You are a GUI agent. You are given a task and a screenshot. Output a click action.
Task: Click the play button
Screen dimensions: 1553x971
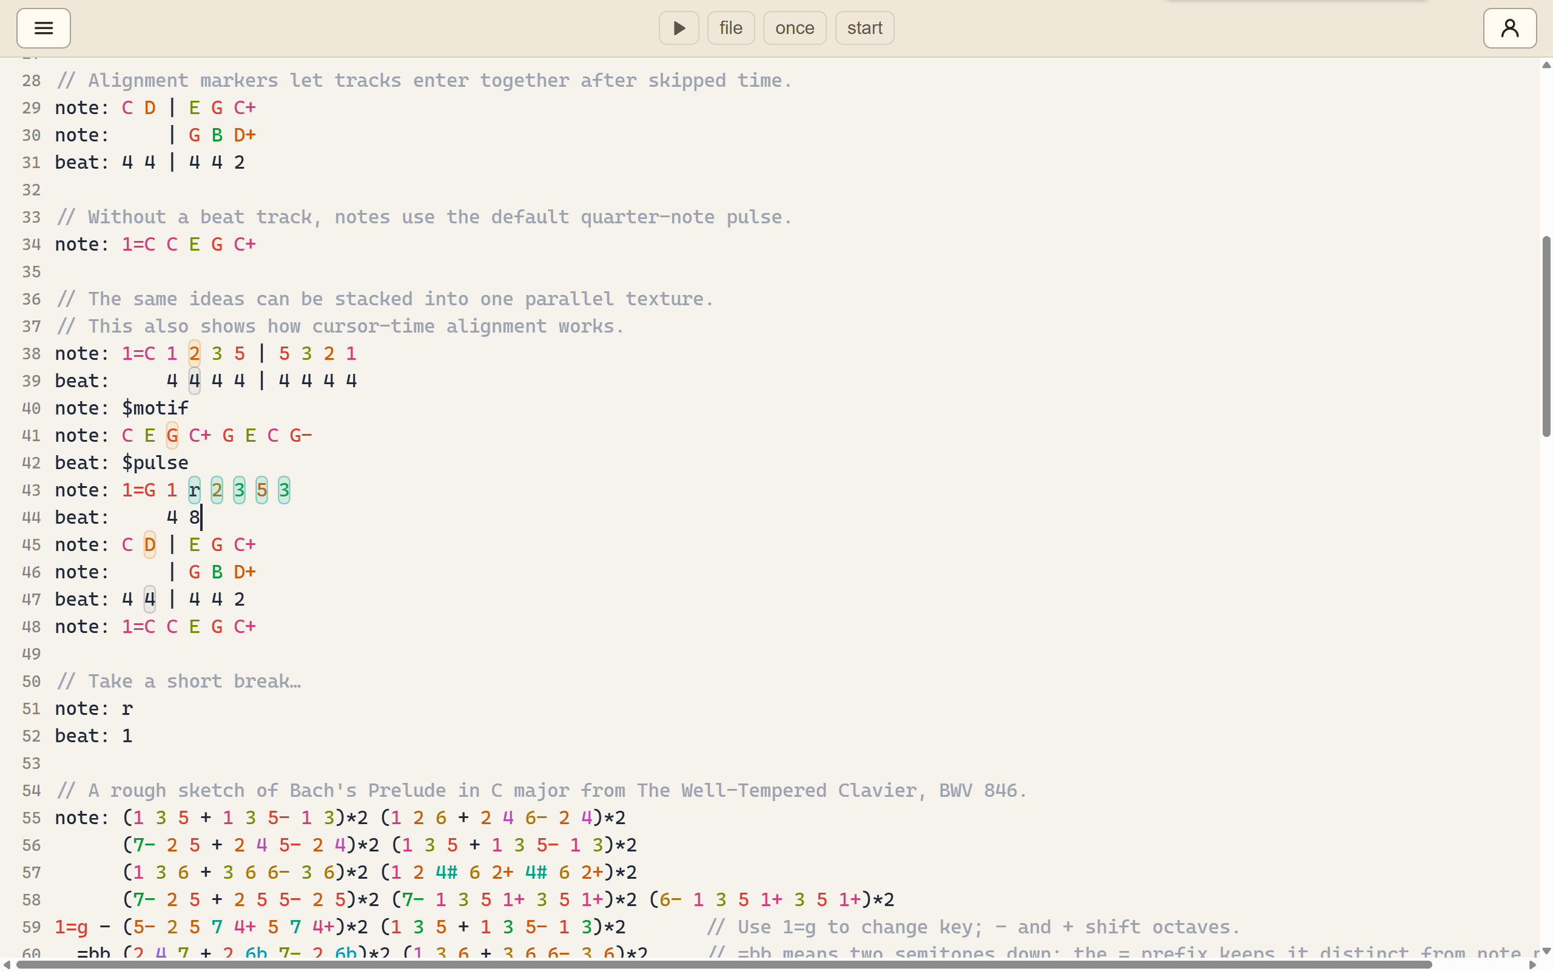click(x=679, y=29)
